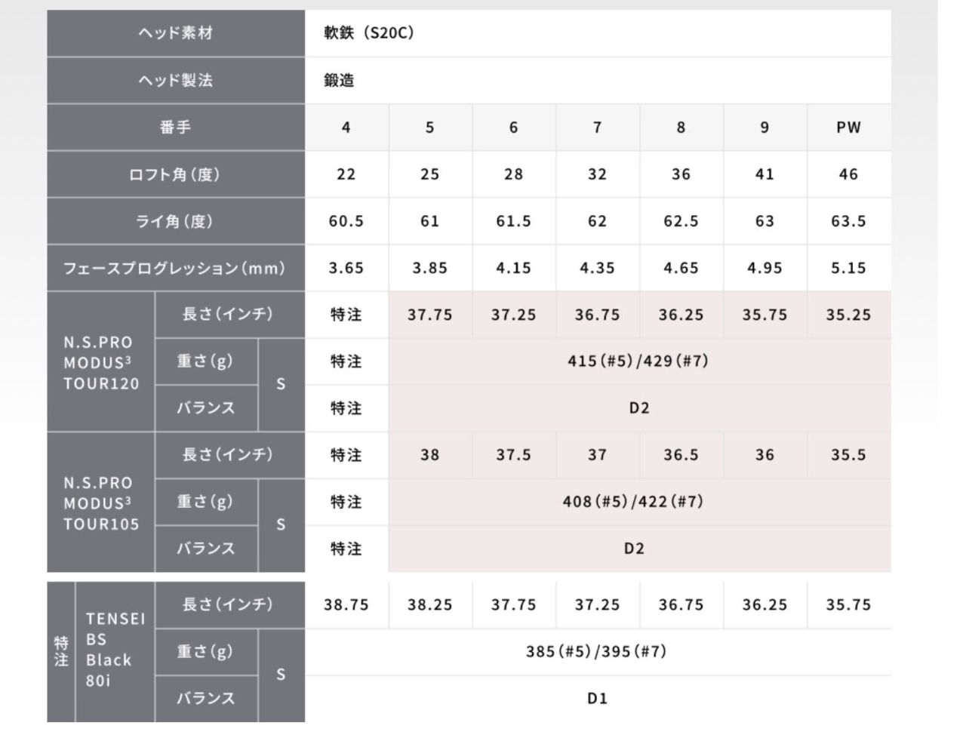Select the PW club column header
Viewport: 966px width, 738px height.
click(848, 128)
